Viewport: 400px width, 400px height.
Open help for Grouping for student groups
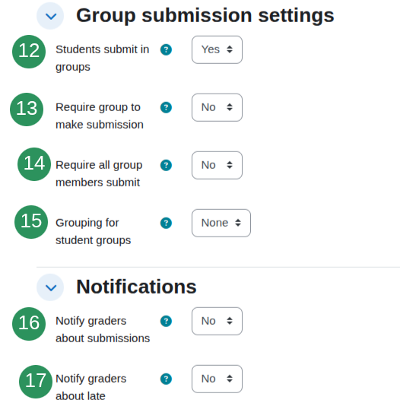tap(166, 223)
